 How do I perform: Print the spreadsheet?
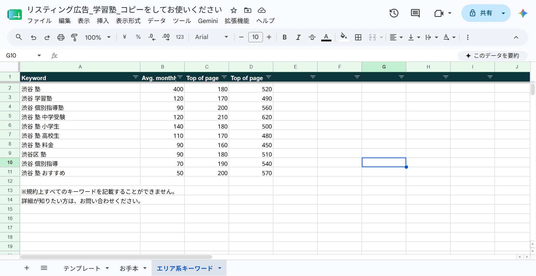(61, 37)
